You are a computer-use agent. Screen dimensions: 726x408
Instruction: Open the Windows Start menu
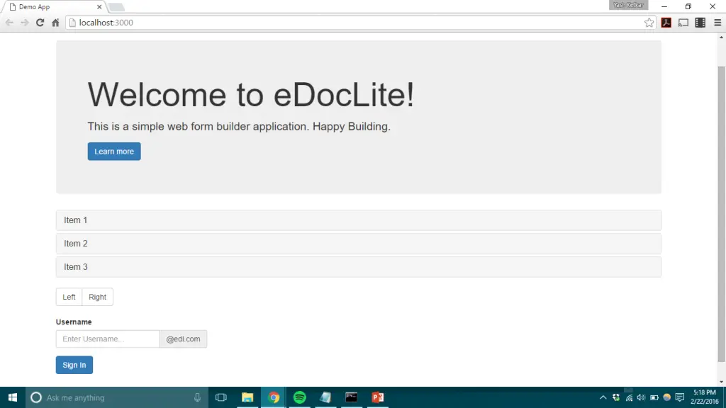tap(12, 397)
